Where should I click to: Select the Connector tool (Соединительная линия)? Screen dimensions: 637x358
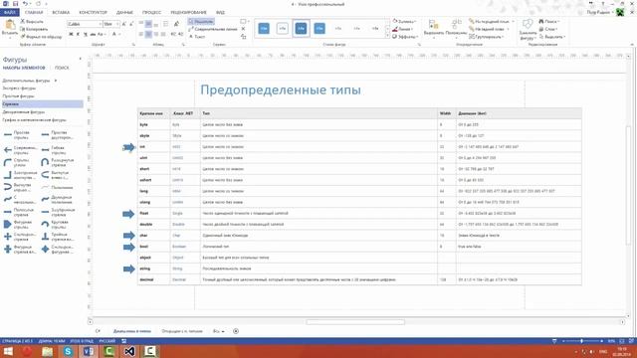pyautogui.click(x=213, y=29)
